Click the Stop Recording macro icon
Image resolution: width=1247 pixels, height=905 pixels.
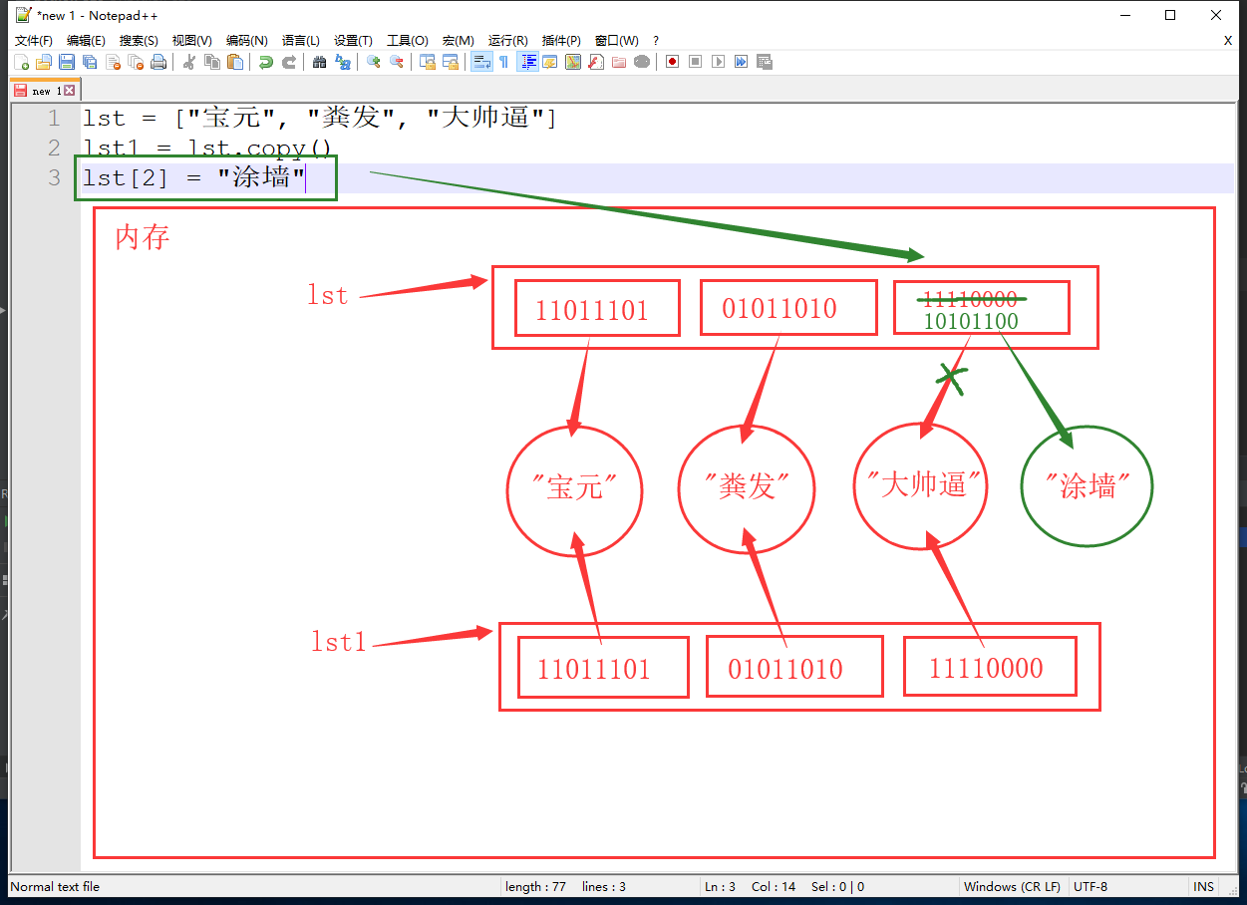pos(696,62)
